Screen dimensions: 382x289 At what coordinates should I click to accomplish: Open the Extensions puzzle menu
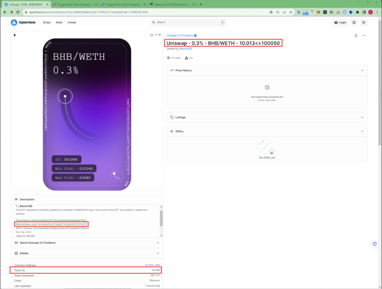point(358,12)
